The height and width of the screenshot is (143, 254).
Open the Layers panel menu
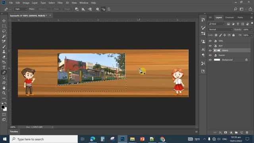[251, 17]
